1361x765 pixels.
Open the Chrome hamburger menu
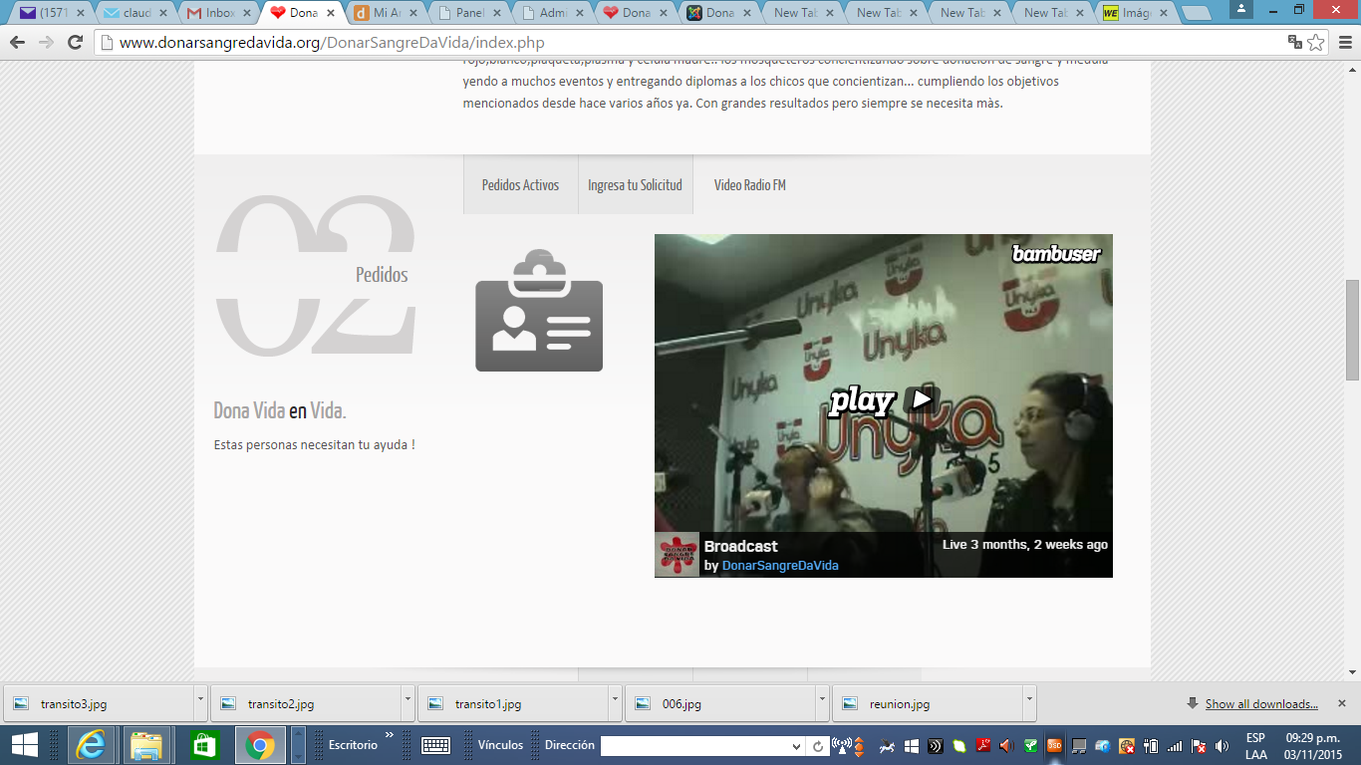(x=1344, y=43)
